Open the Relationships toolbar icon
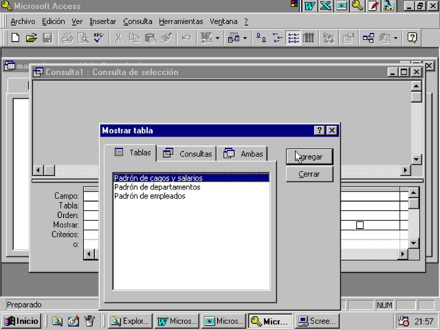 [x=368, y=38]
